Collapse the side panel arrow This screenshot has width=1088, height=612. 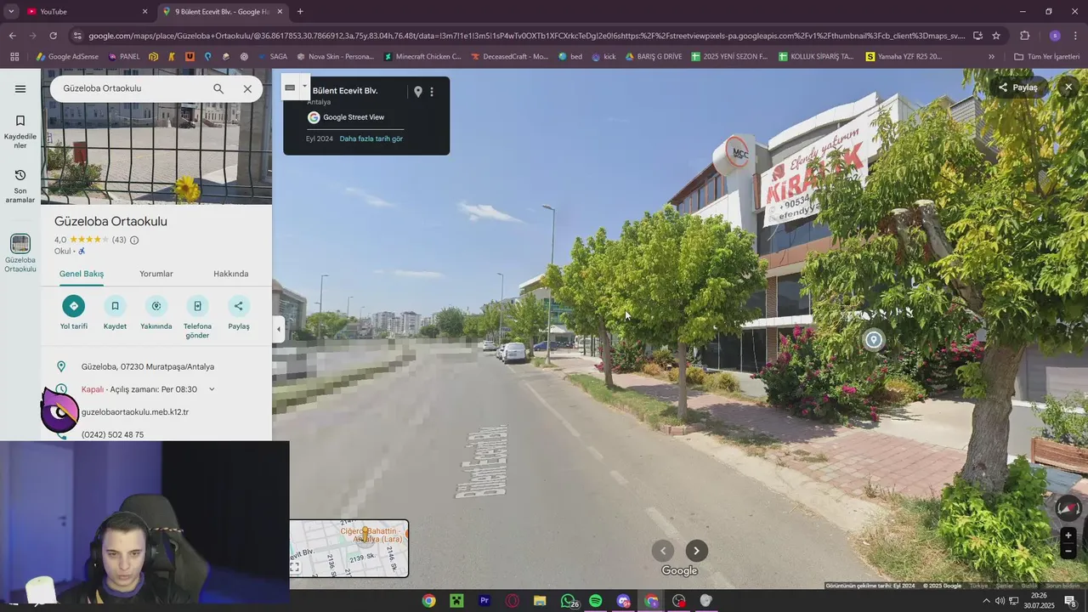279,330
